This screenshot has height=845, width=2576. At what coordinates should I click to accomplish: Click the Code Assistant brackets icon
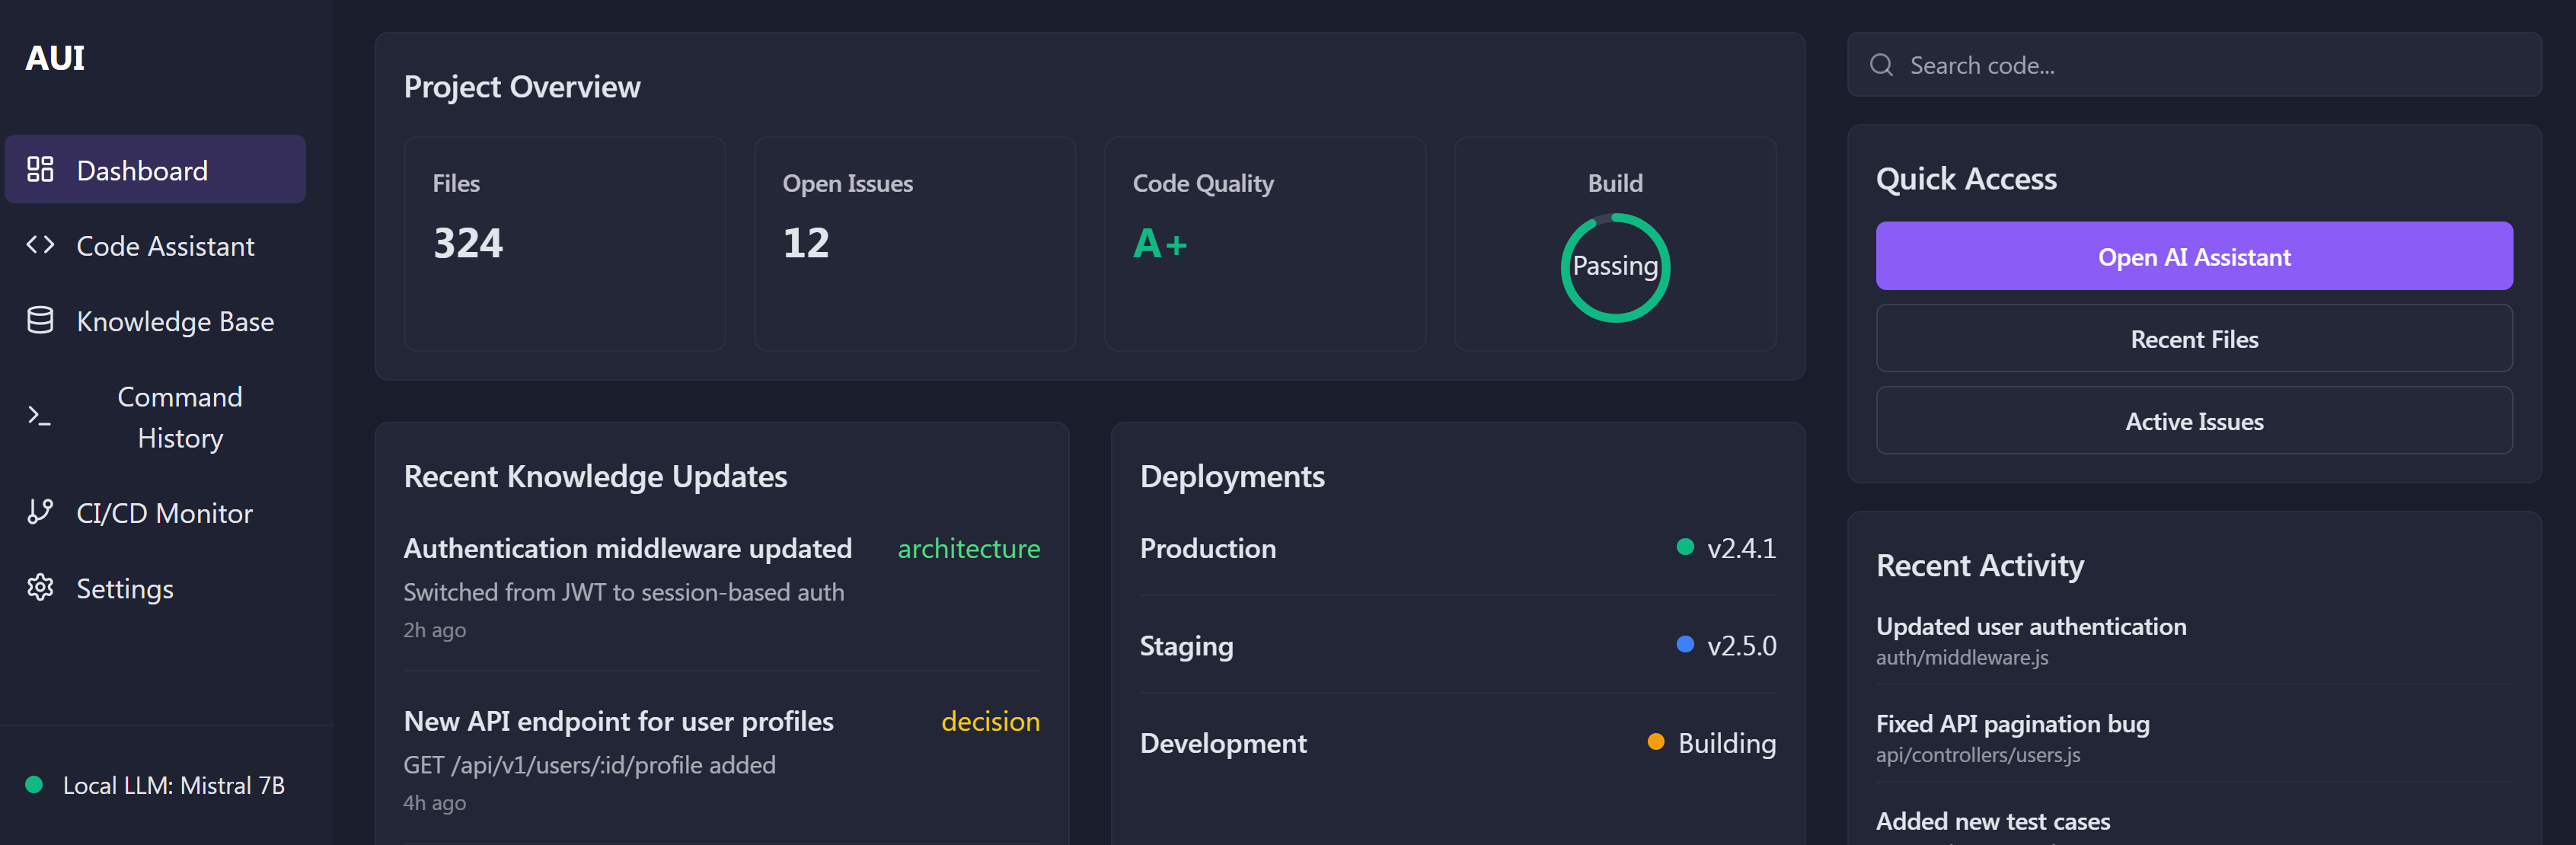[x=40, y=245]
